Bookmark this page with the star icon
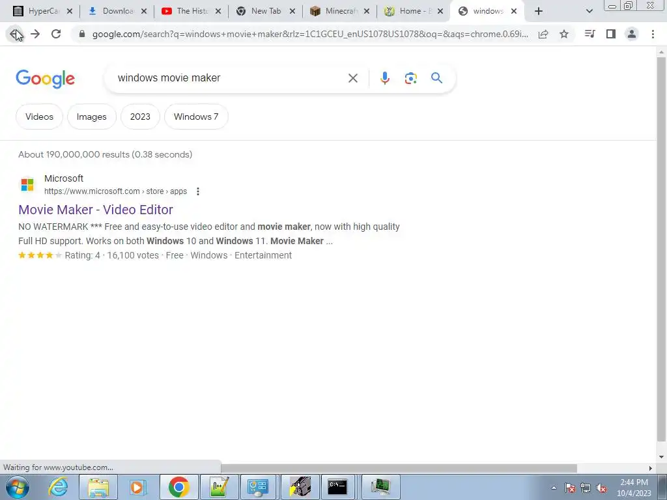The image size is (667, 500). pos(564,35)
